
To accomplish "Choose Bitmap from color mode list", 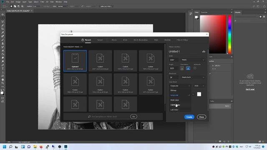I will point(180,90).
